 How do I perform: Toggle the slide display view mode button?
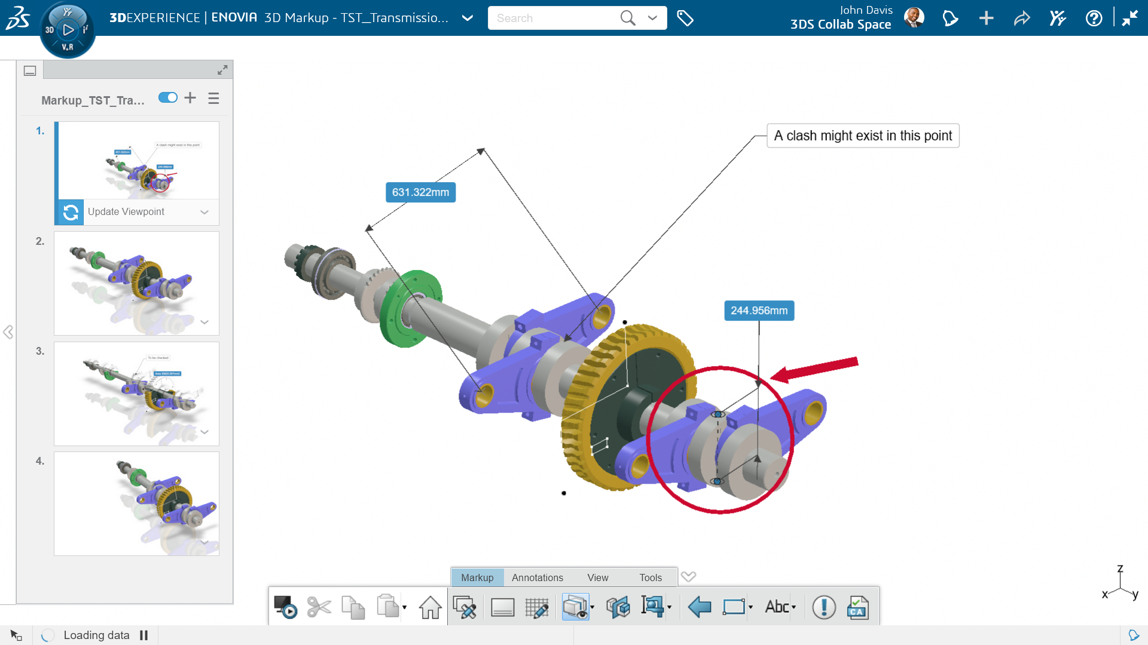pos(30,70)
